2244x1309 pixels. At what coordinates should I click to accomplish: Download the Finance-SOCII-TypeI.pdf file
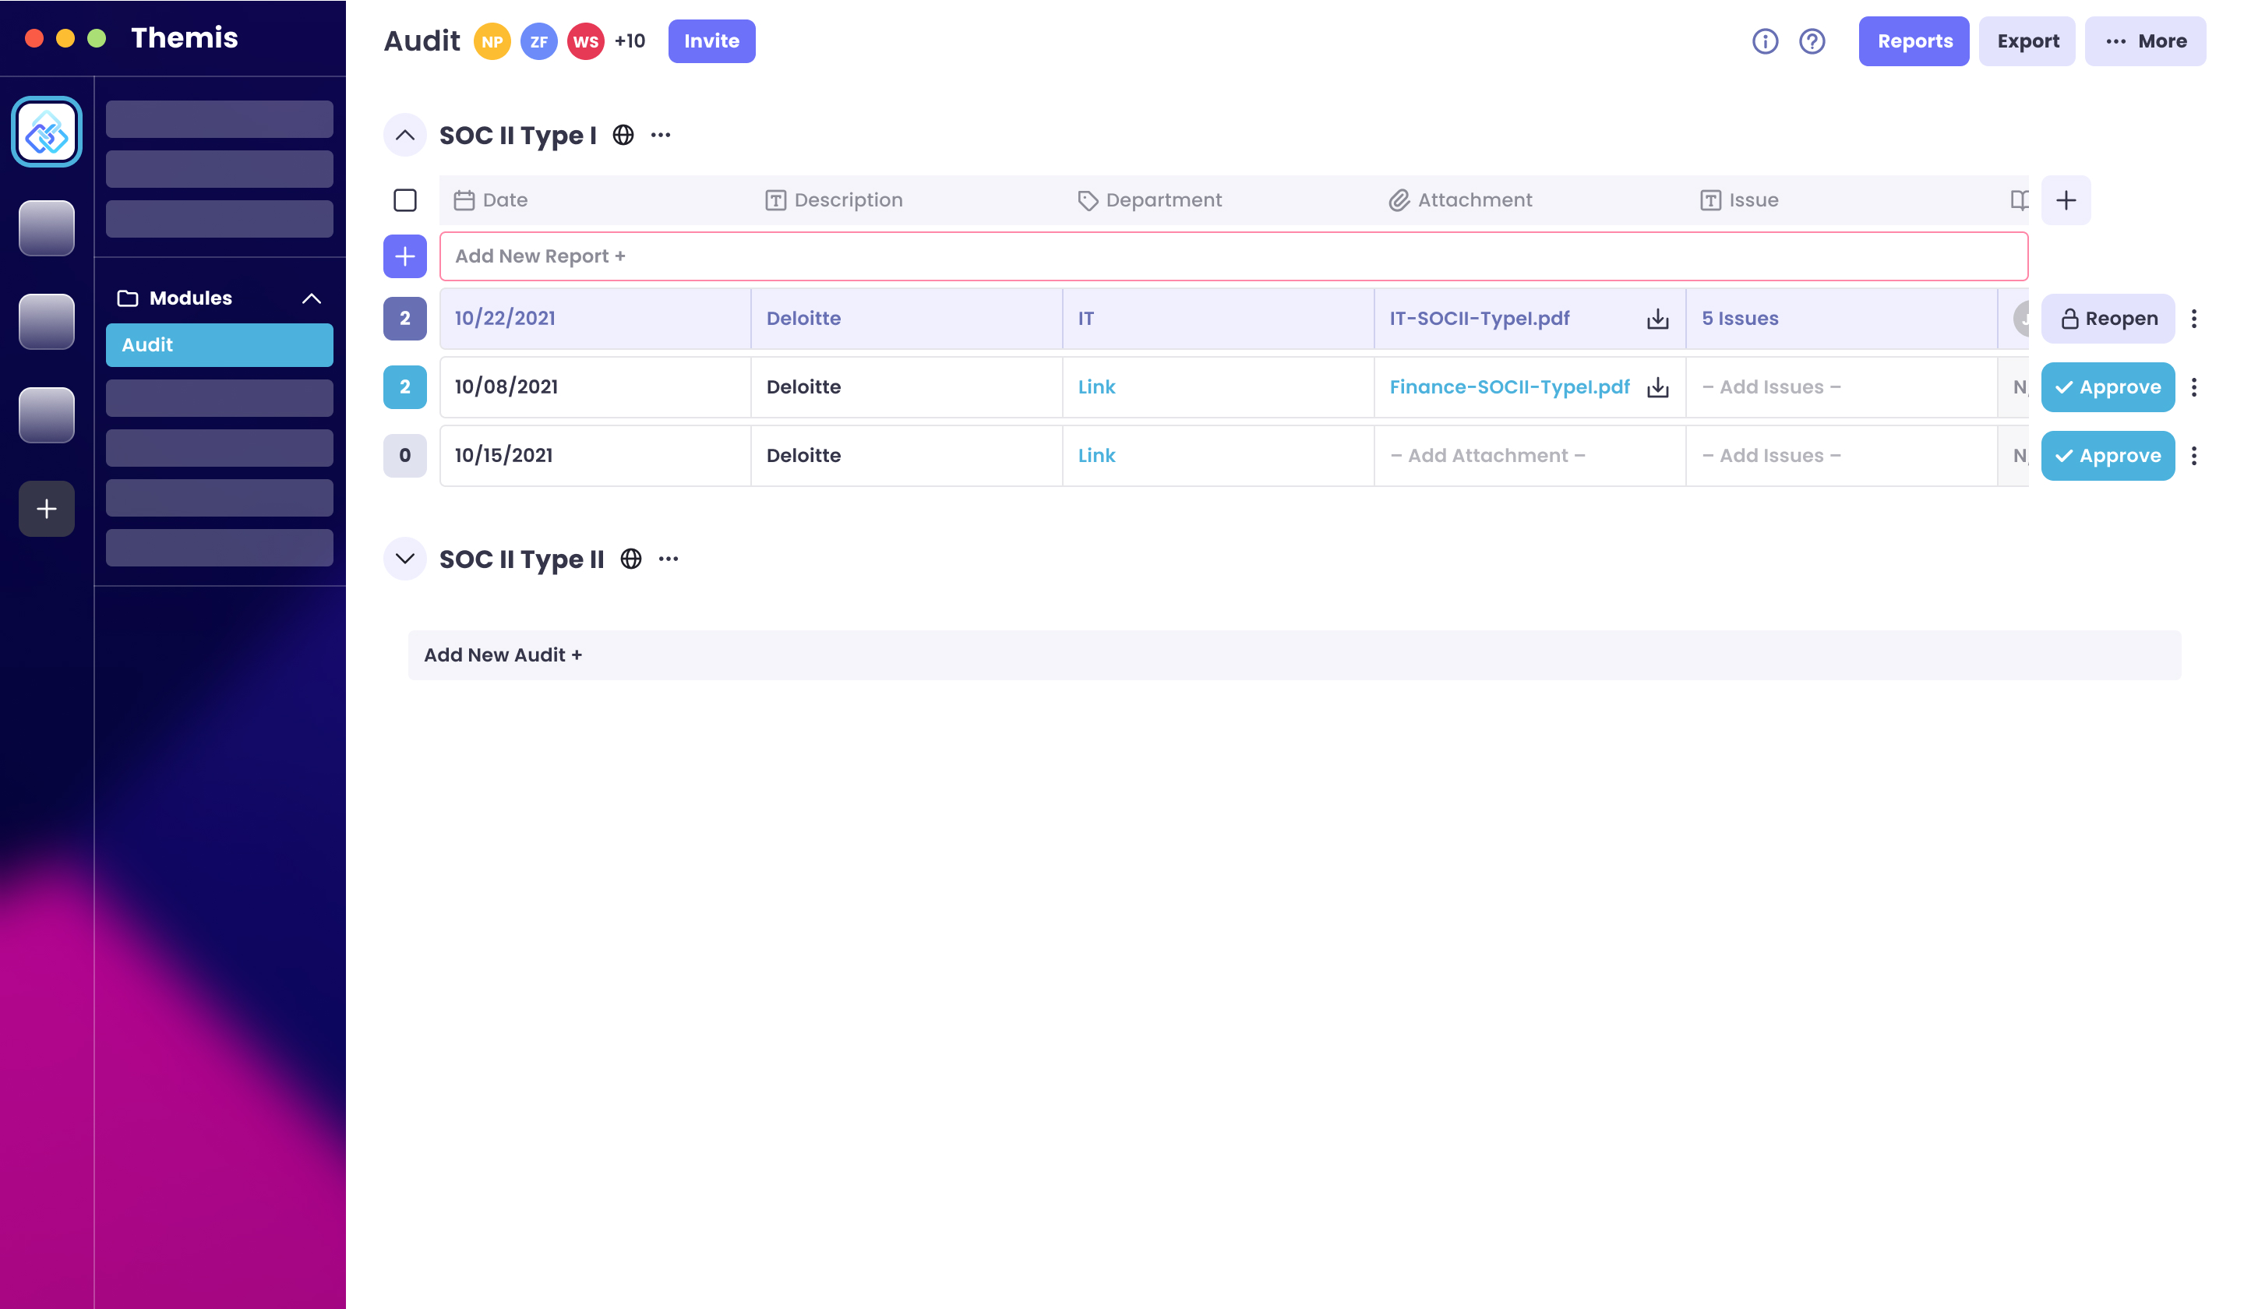[1657, 387]
